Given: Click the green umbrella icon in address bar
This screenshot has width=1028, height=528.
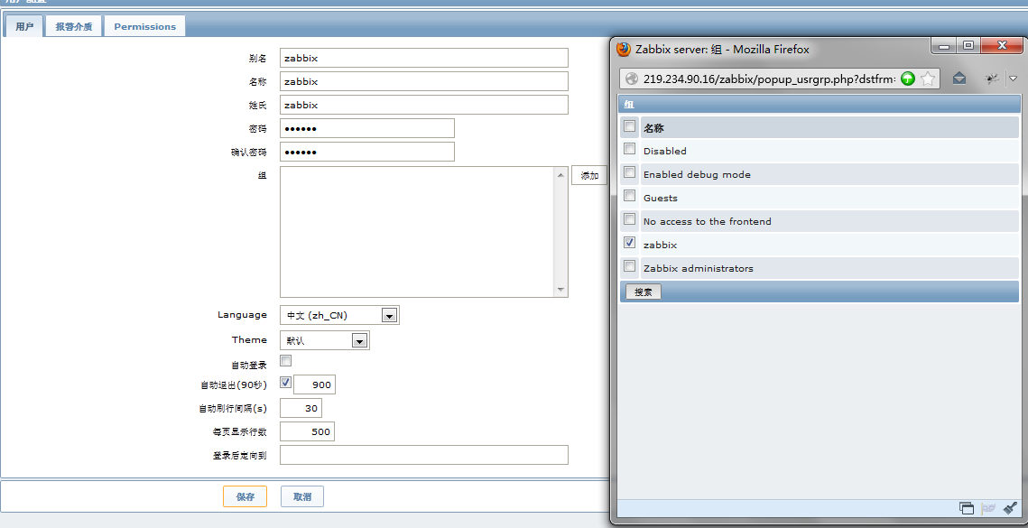Looking at the screenshot, I should [907, 79].
